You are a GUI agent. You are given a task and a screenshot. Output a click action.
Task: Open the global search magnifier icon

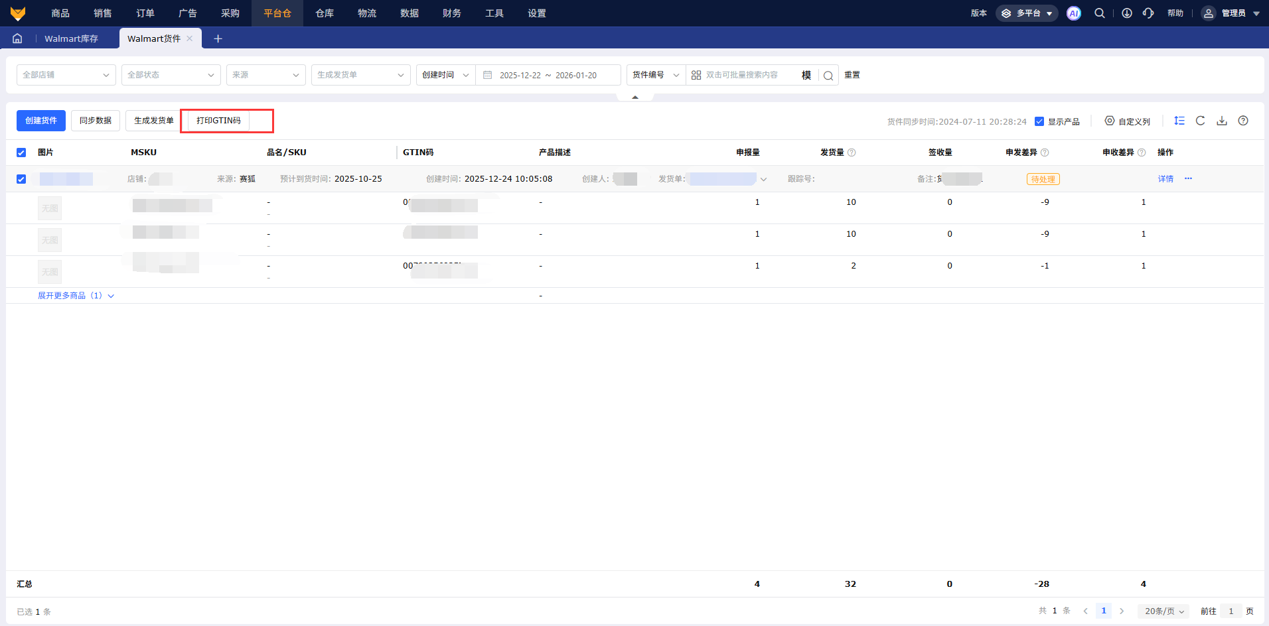(x=1100, y=13)
